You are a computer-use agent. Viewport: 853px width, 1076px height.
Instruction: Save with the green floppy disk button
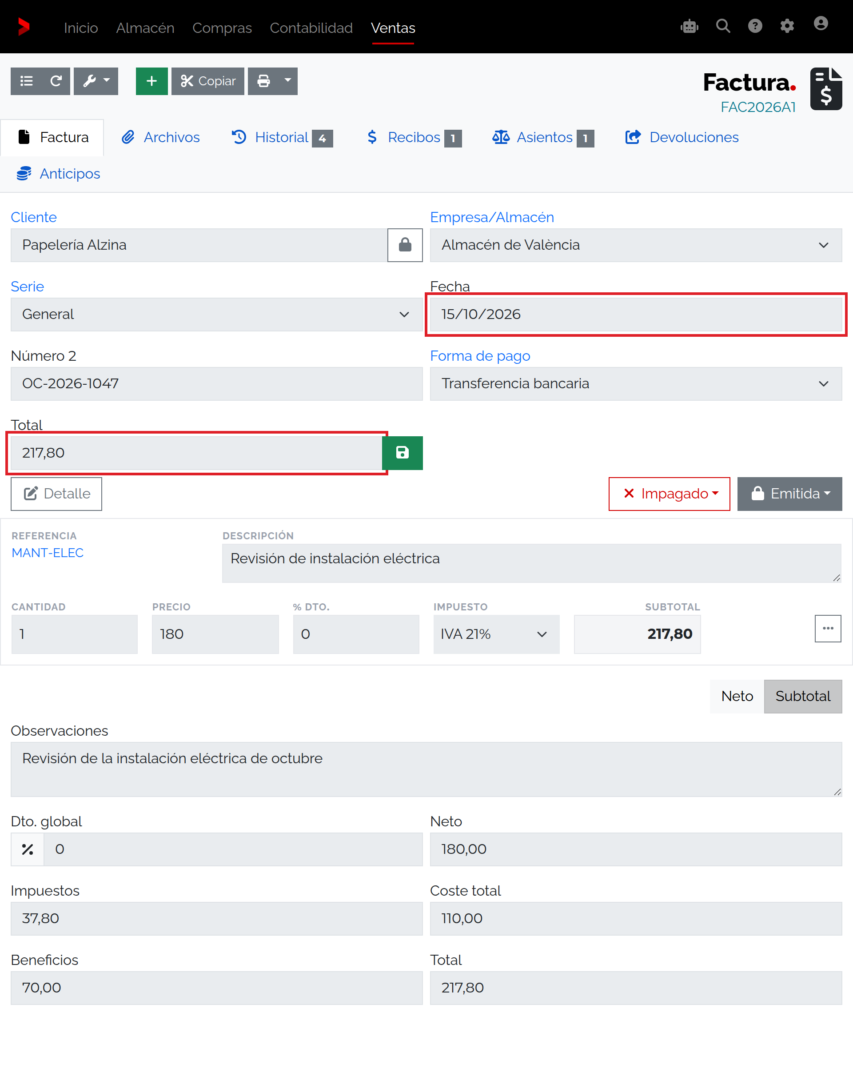click(403, 453)
